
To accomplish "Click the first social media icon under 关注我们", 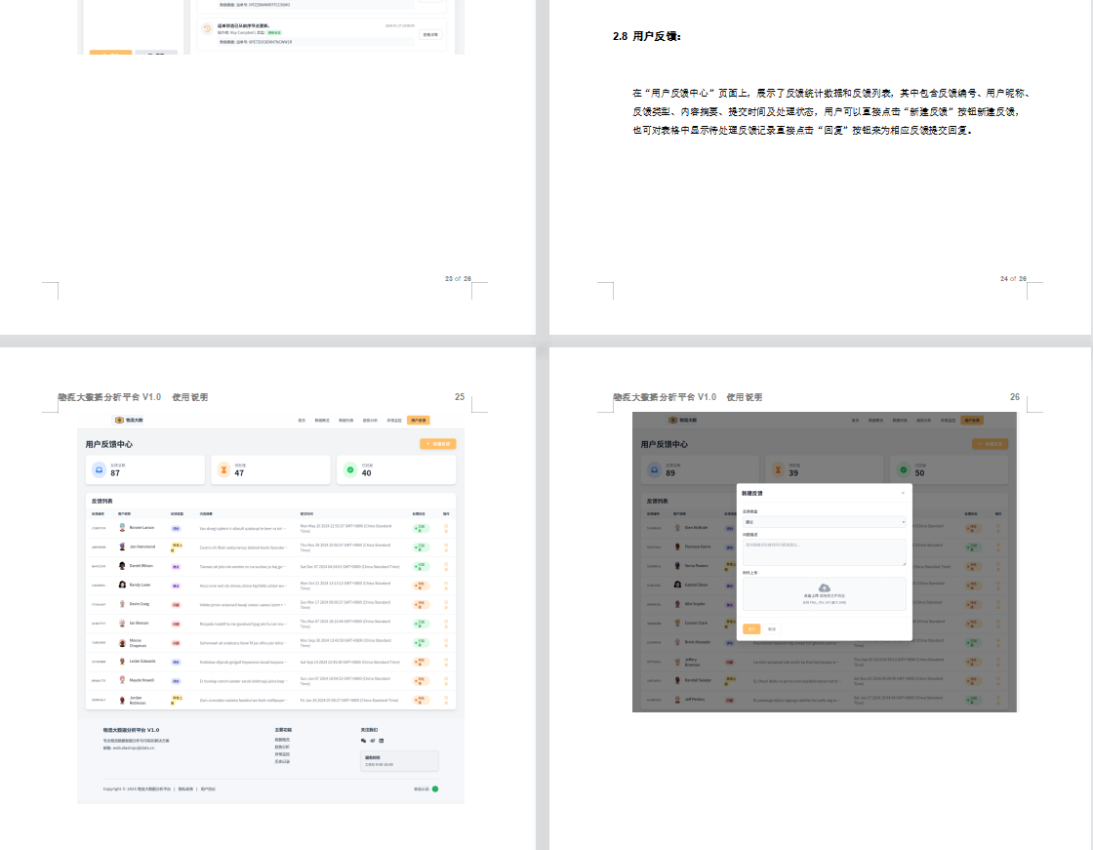I will (365, 740).
